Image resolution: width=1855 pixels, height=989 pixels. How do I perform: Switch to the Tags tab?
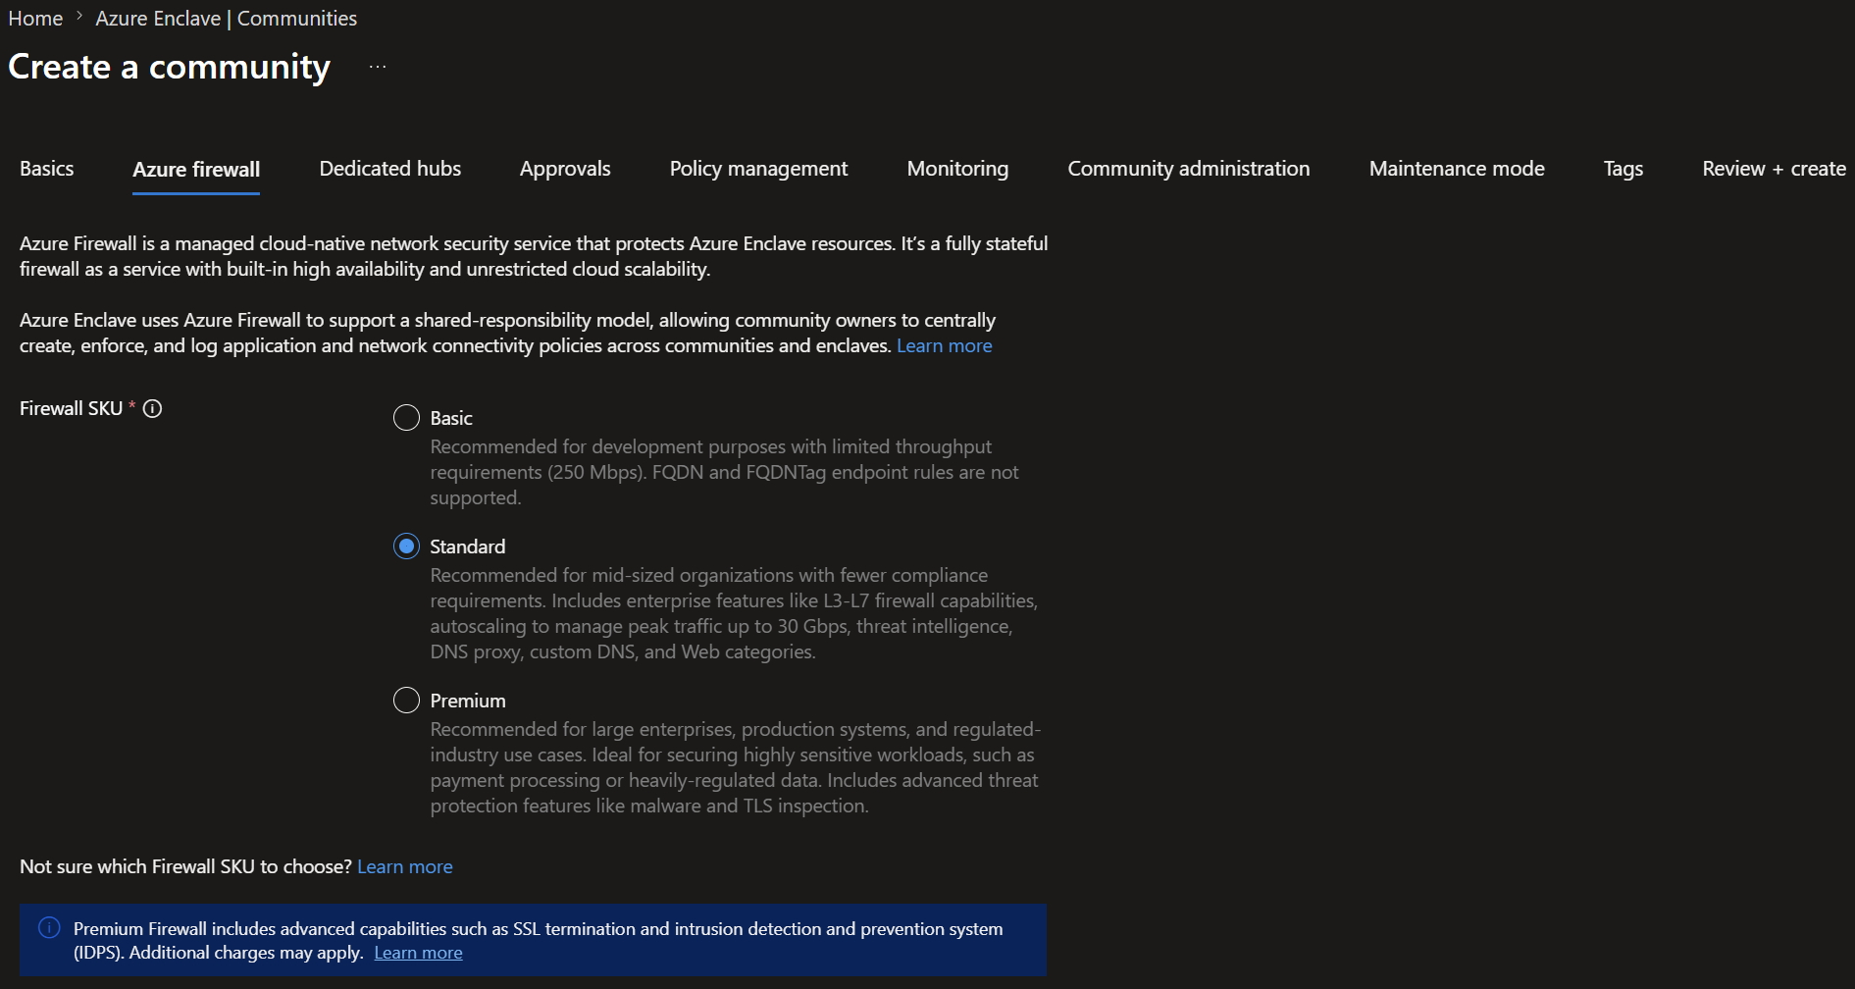tap(1623, 169)
